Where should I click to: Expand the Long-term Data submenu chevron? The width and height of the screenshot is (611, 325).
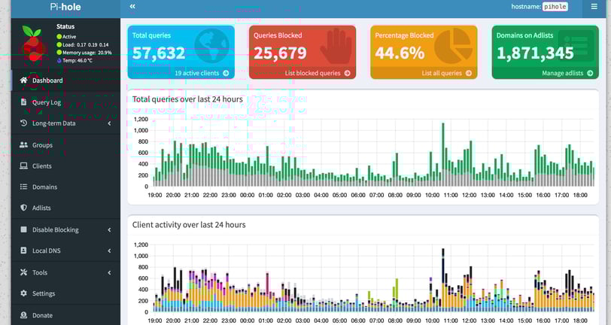pyautogui.click(x=110, y=123)
